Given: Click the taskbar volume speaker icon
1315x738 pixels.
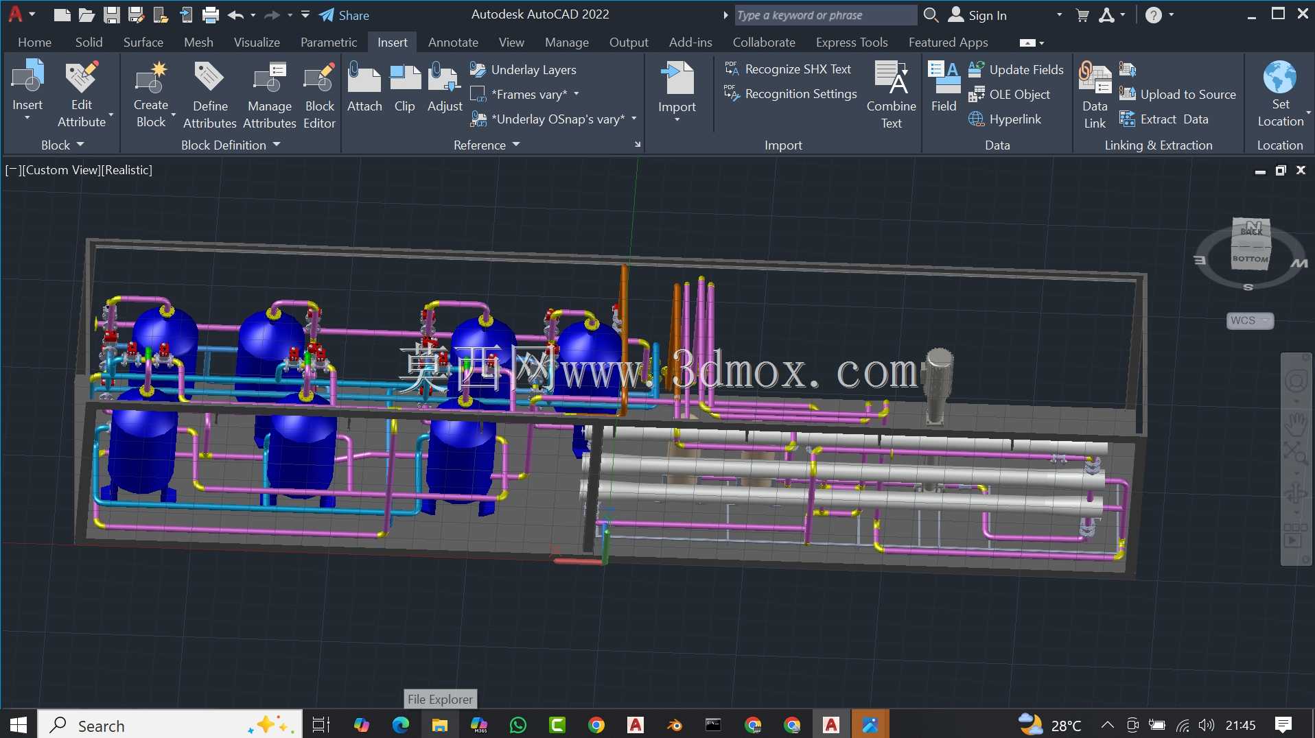Looking at the screenshot, I should (1207, 725).
